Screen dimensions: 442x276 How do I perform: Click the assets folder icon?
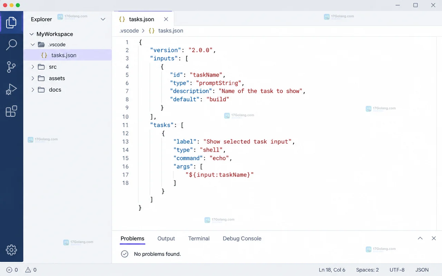(x=41, y=78)
